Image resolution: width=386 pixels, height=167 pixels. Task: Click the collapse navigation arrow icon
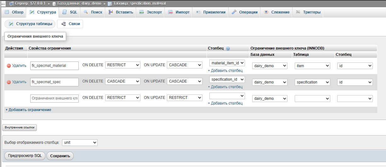pos(3,3)
